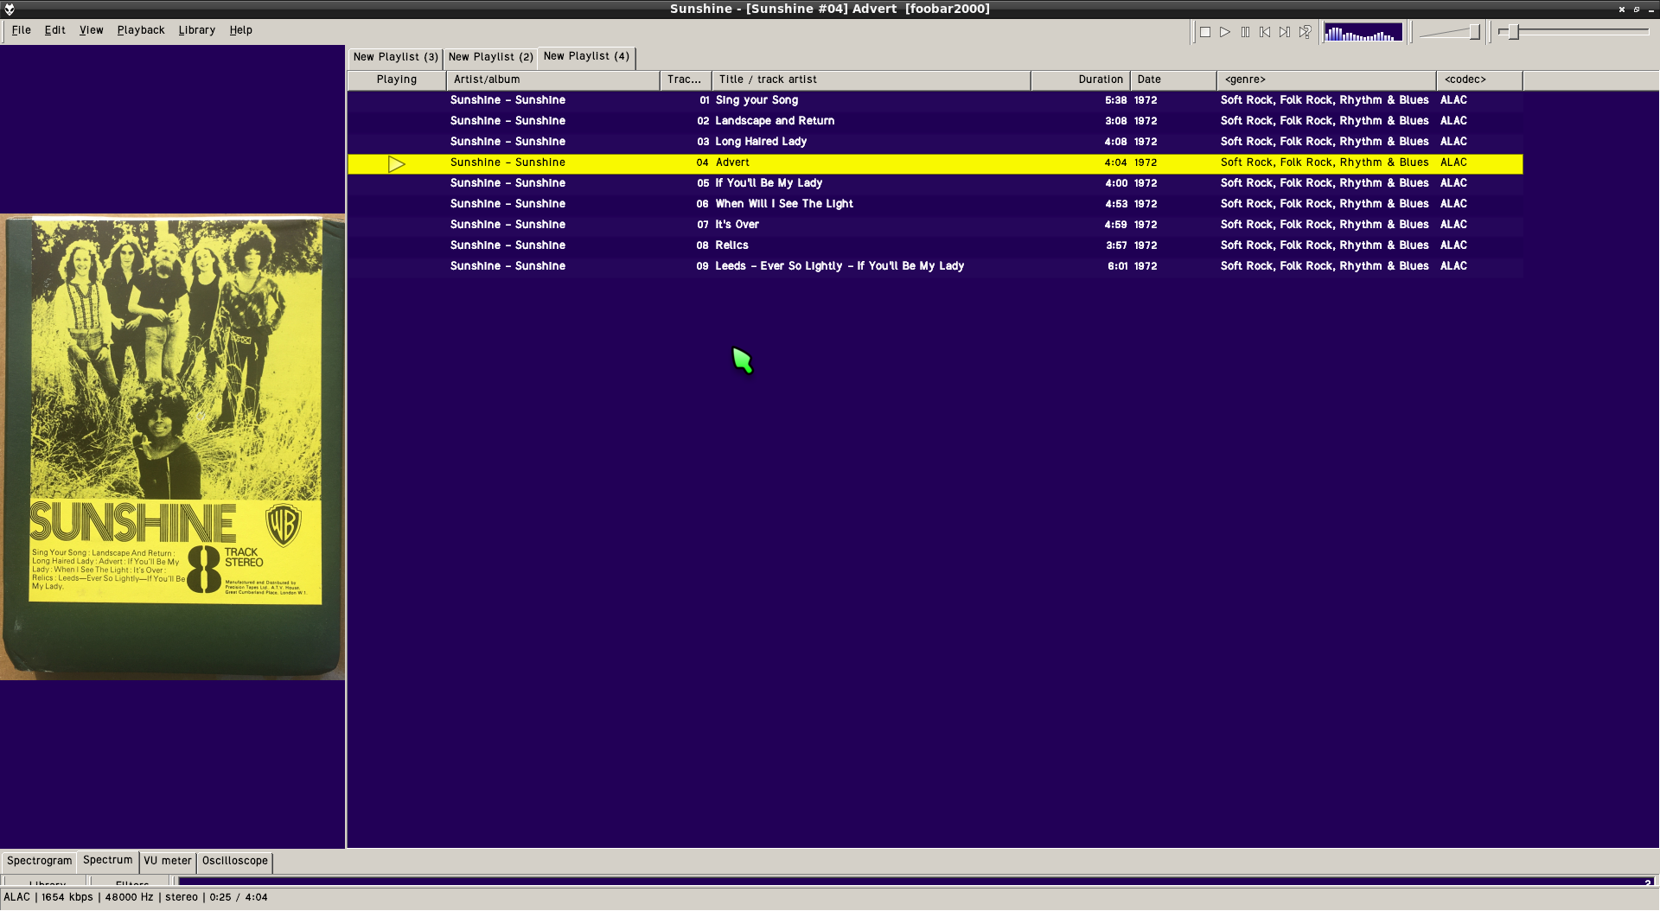The image size is (1660, 911).
Task: Click the 1972 date of Landscape and Return
Action: click(x=1146, y=122)
